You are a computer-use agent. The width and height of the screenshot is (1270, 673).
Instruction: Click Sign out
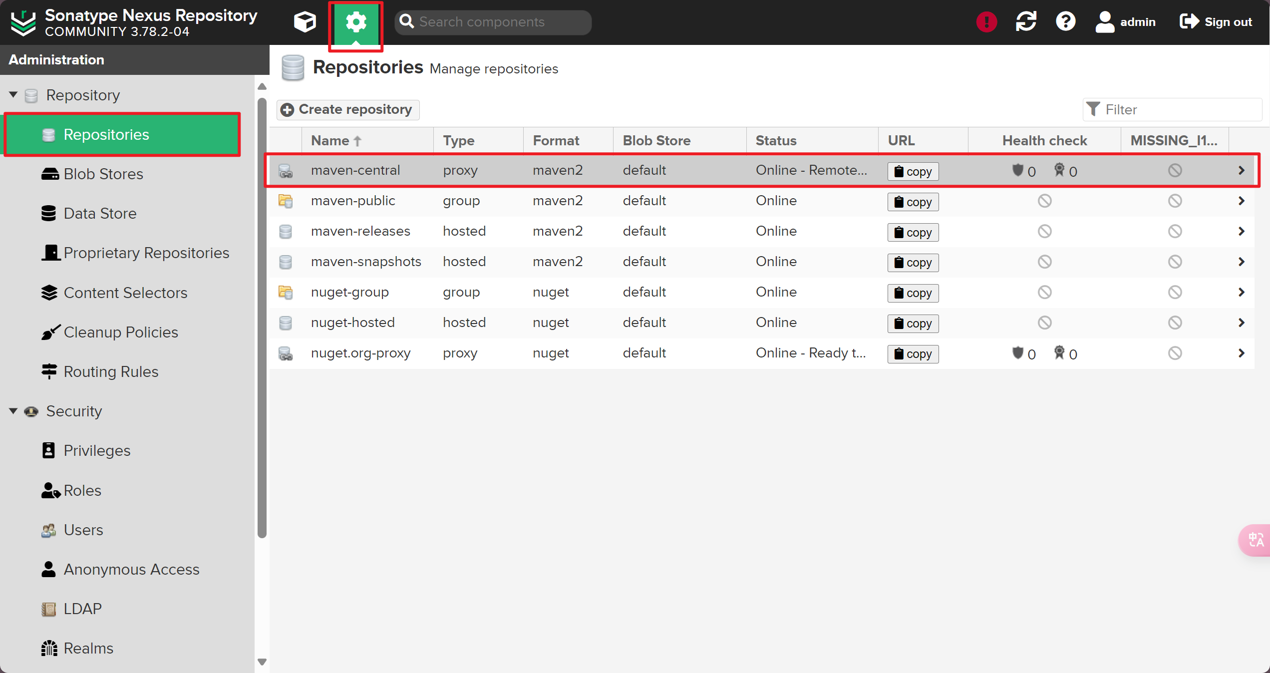(x=1216, y=22)
